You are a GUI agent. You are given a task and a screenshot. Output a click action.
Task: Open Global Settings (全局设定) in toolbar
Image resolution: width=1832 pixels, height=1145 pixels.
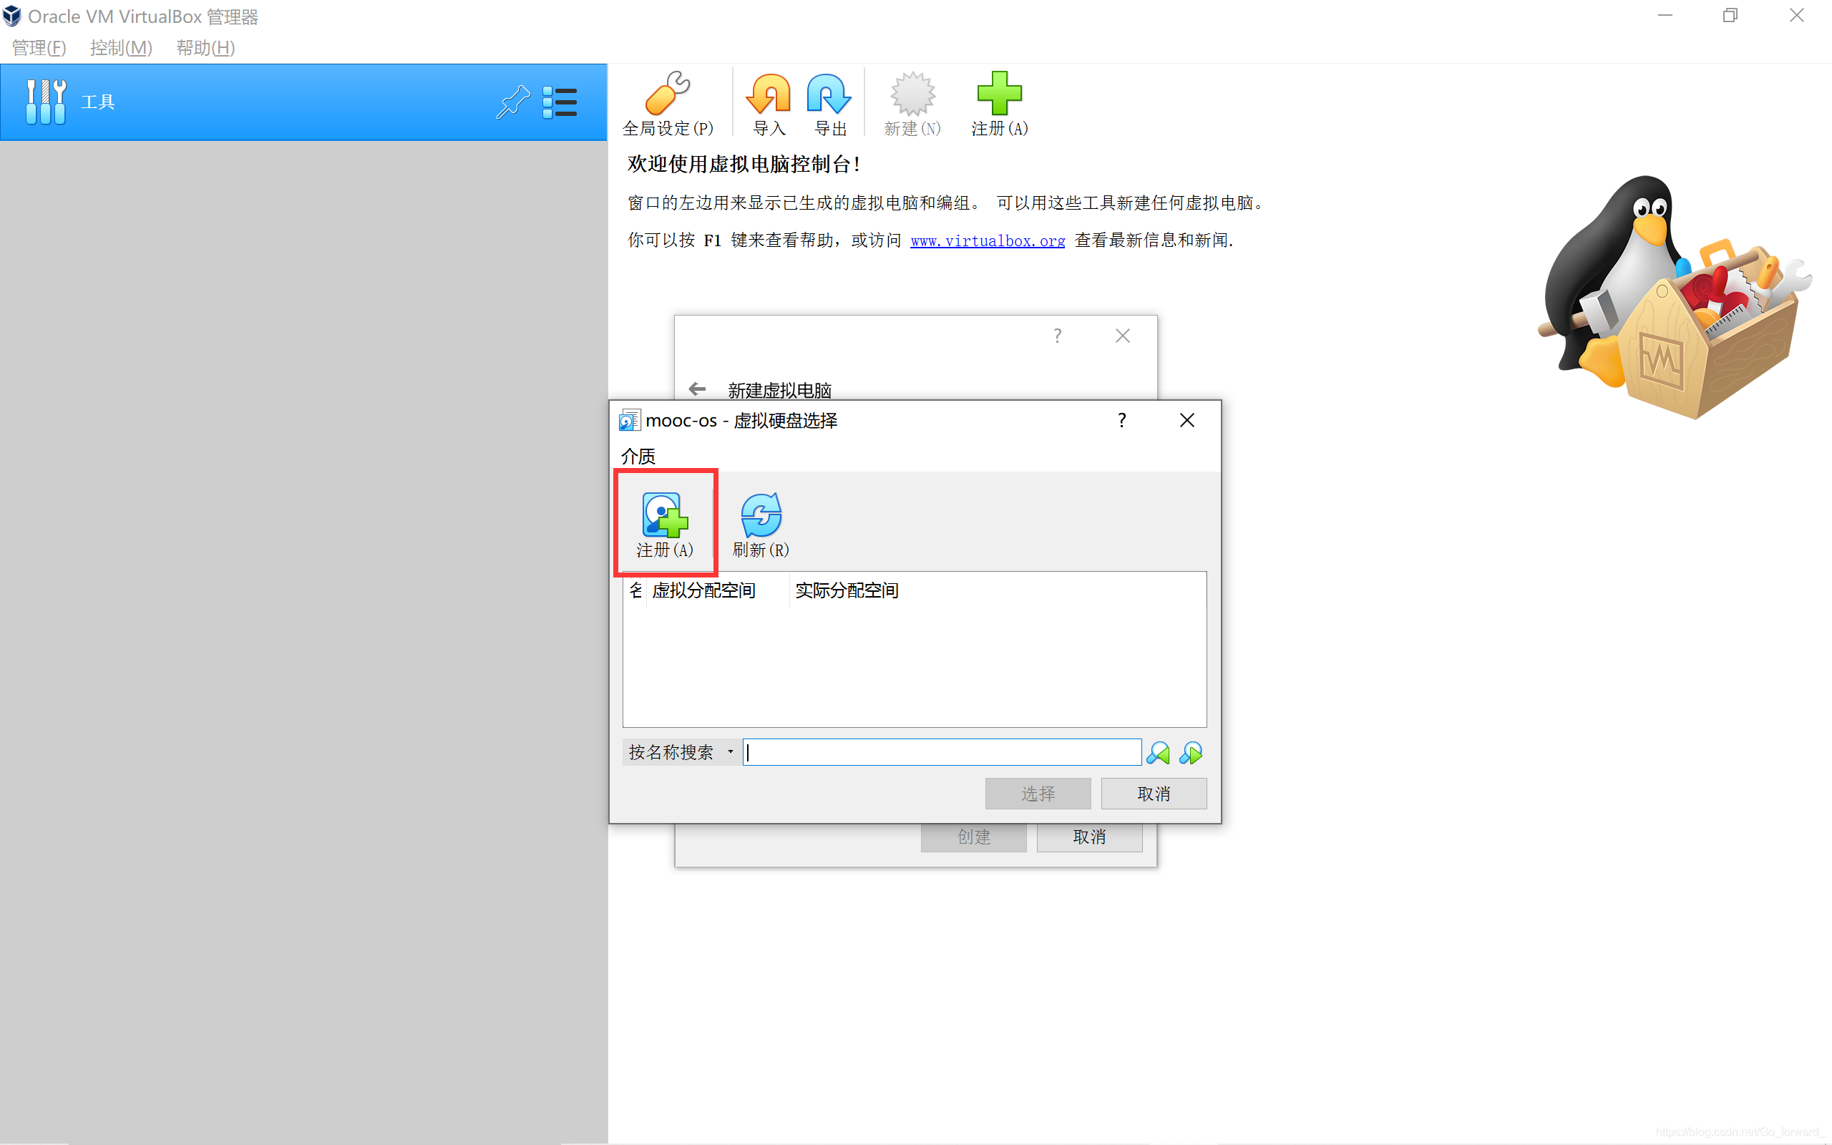pyautogui.click(x=667, y=104)
